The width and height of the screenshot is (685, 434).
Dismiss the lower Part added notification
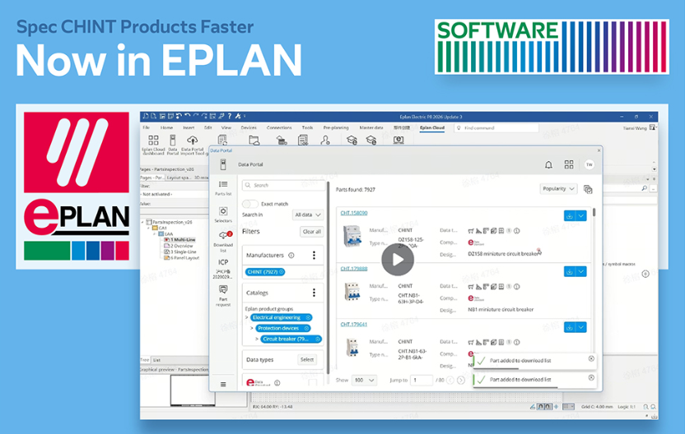coord(591,377)
